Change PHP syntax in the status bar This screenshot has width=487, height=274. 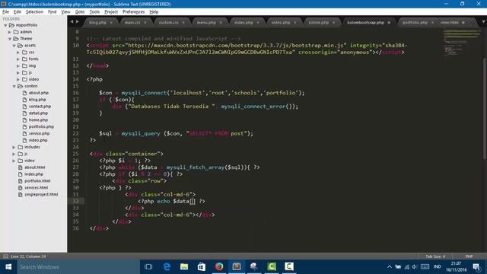point(469,256)
